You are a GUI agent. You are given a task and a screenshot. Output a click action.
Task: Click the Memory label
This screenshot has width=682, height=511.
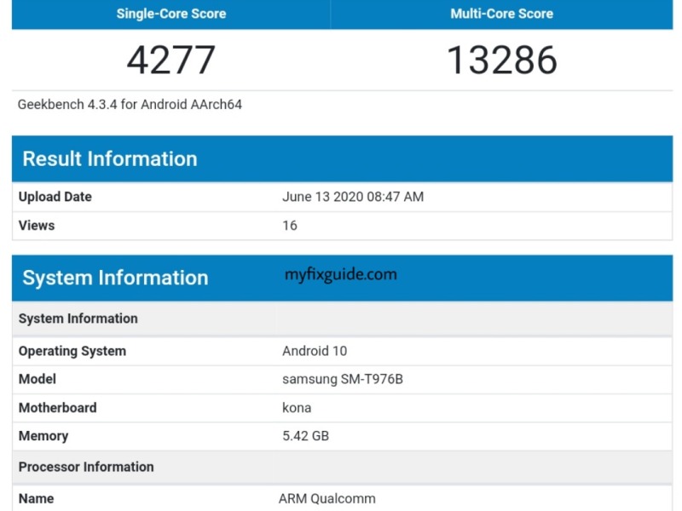pos(43,436)
